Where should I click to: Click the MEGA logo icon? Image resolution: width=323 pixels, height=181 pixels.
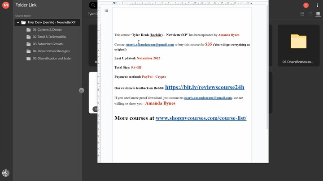[6, 5]
